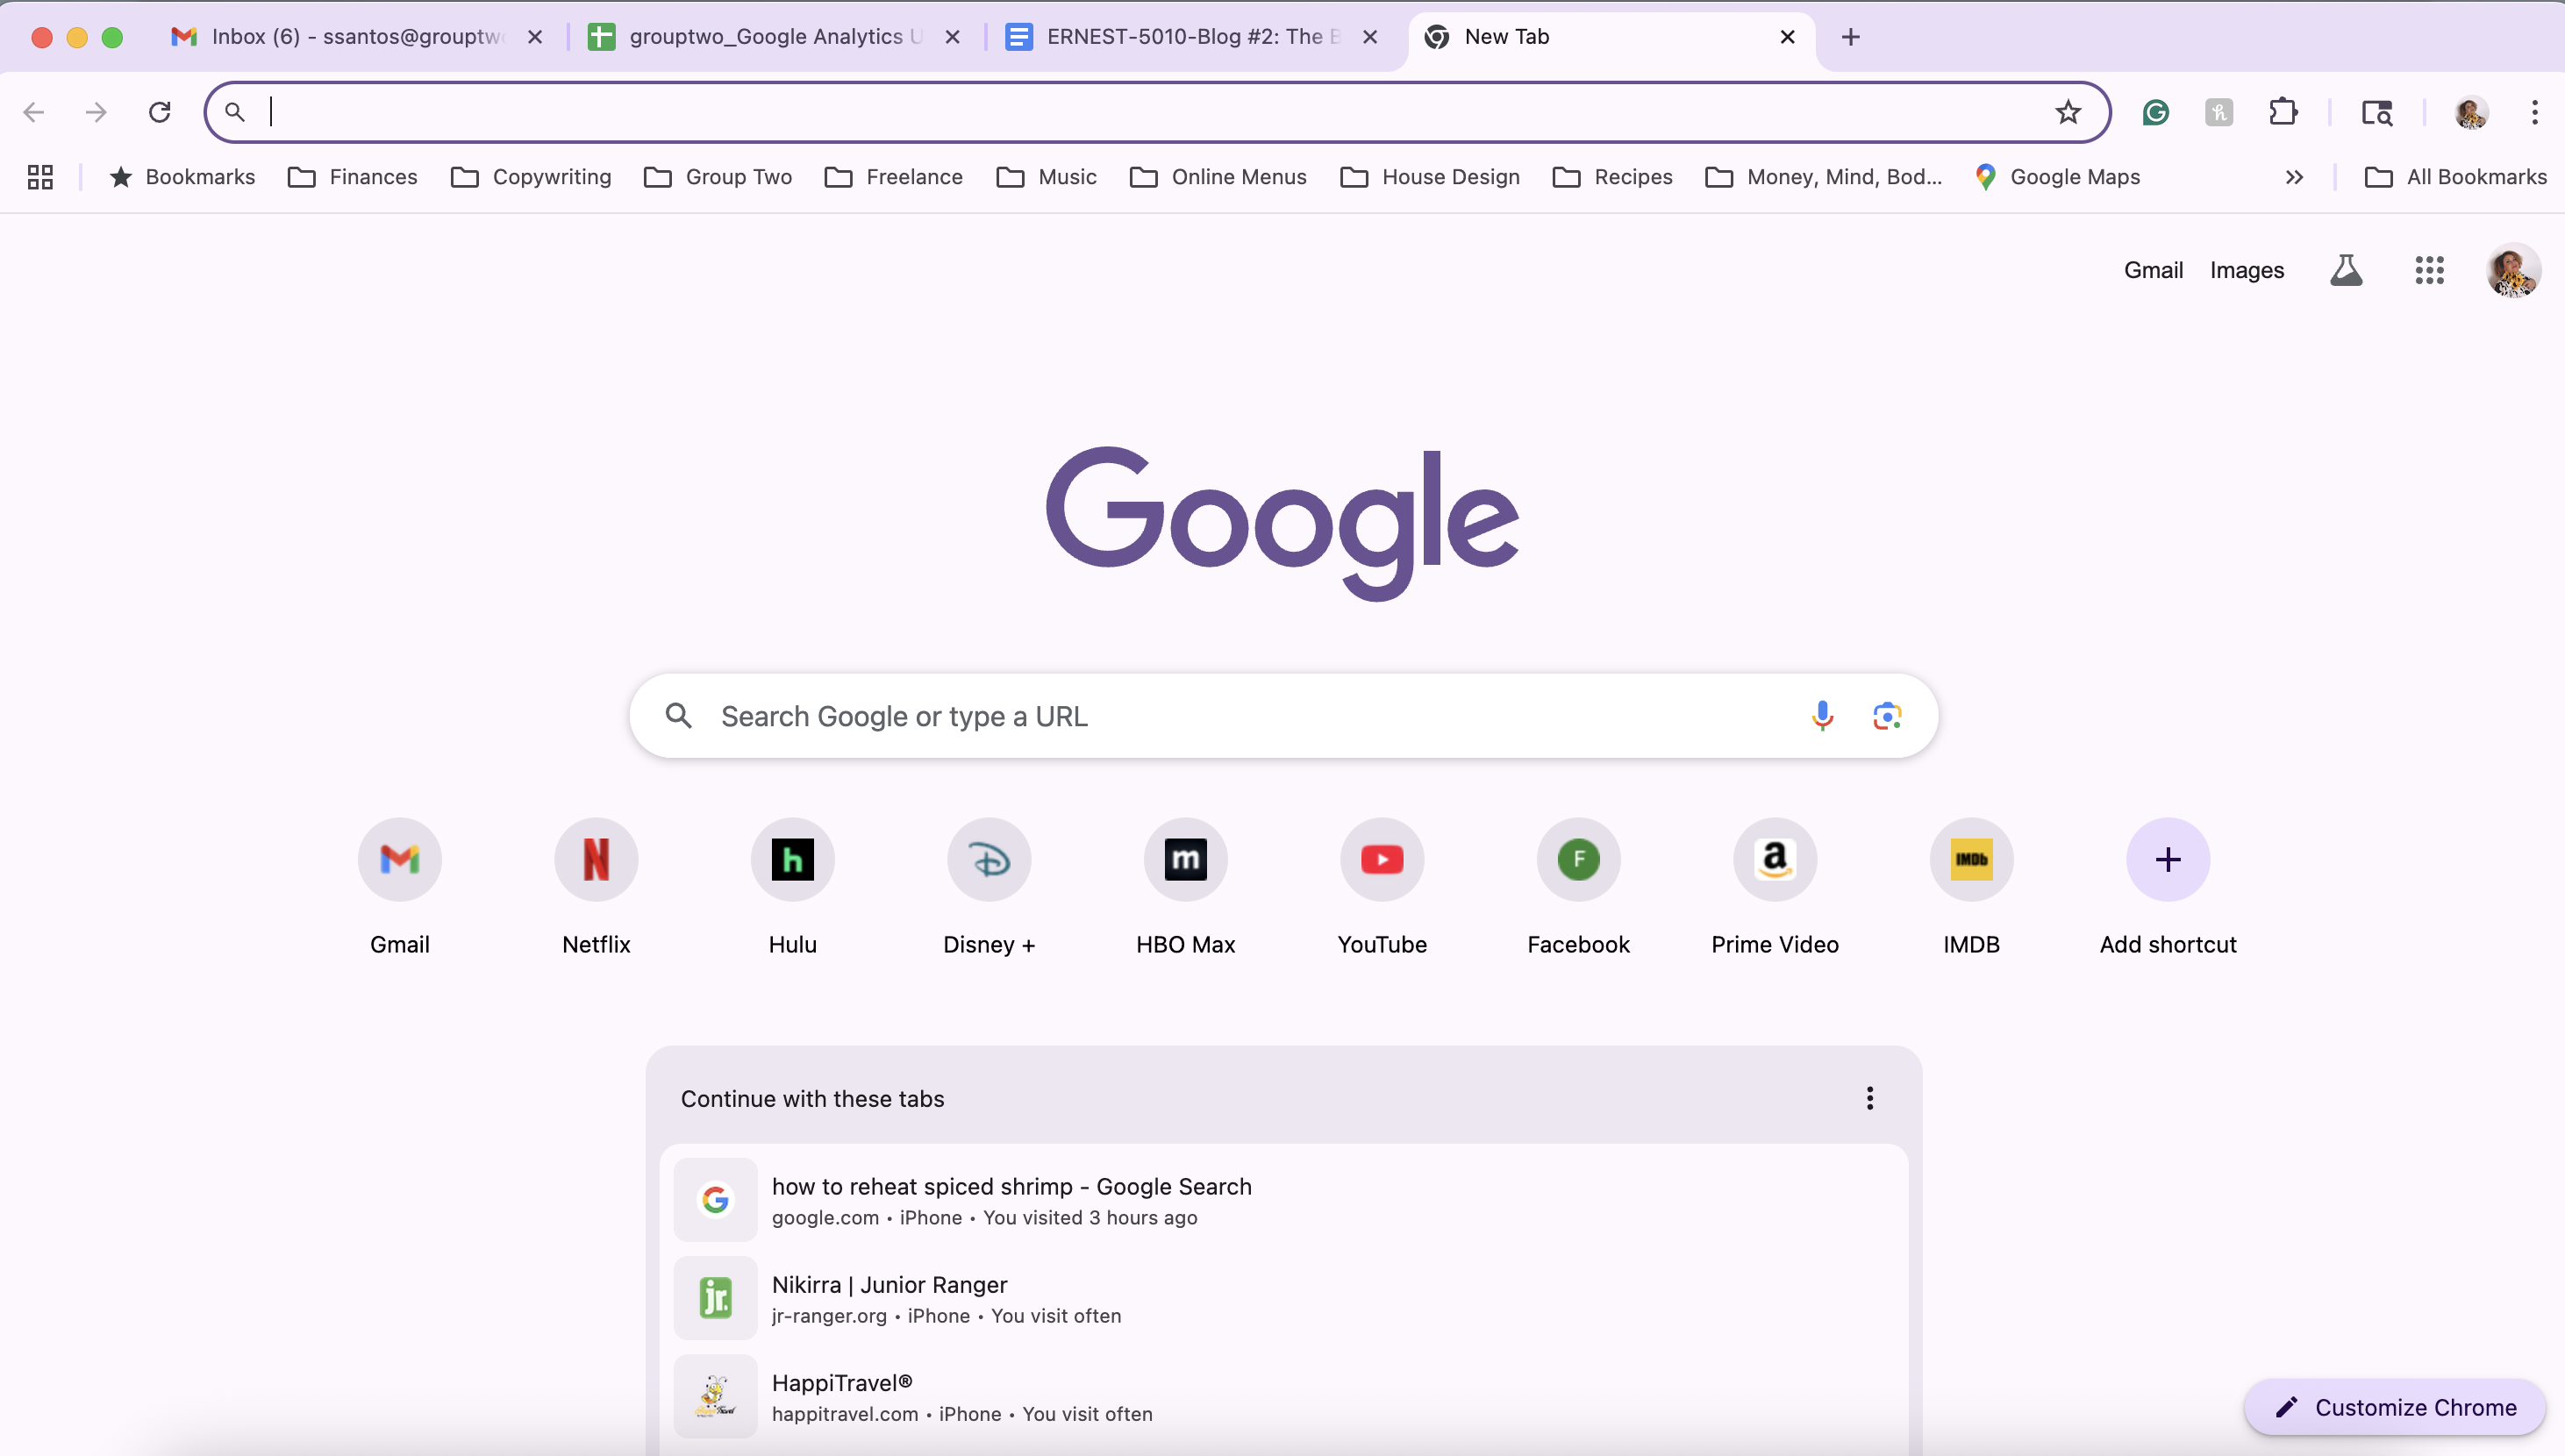Screen dimensions: 2565x1456
Task: Open the Netflix shortcut
Action: coord(596,860)
